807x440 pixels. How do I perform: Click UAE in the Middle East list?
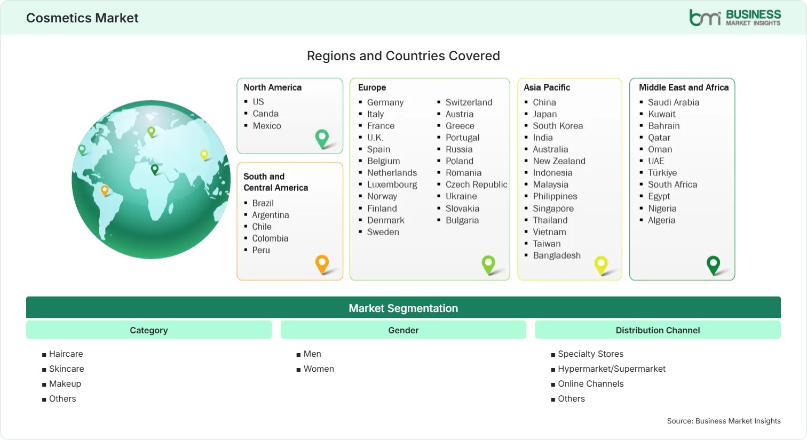coord(656,161)
